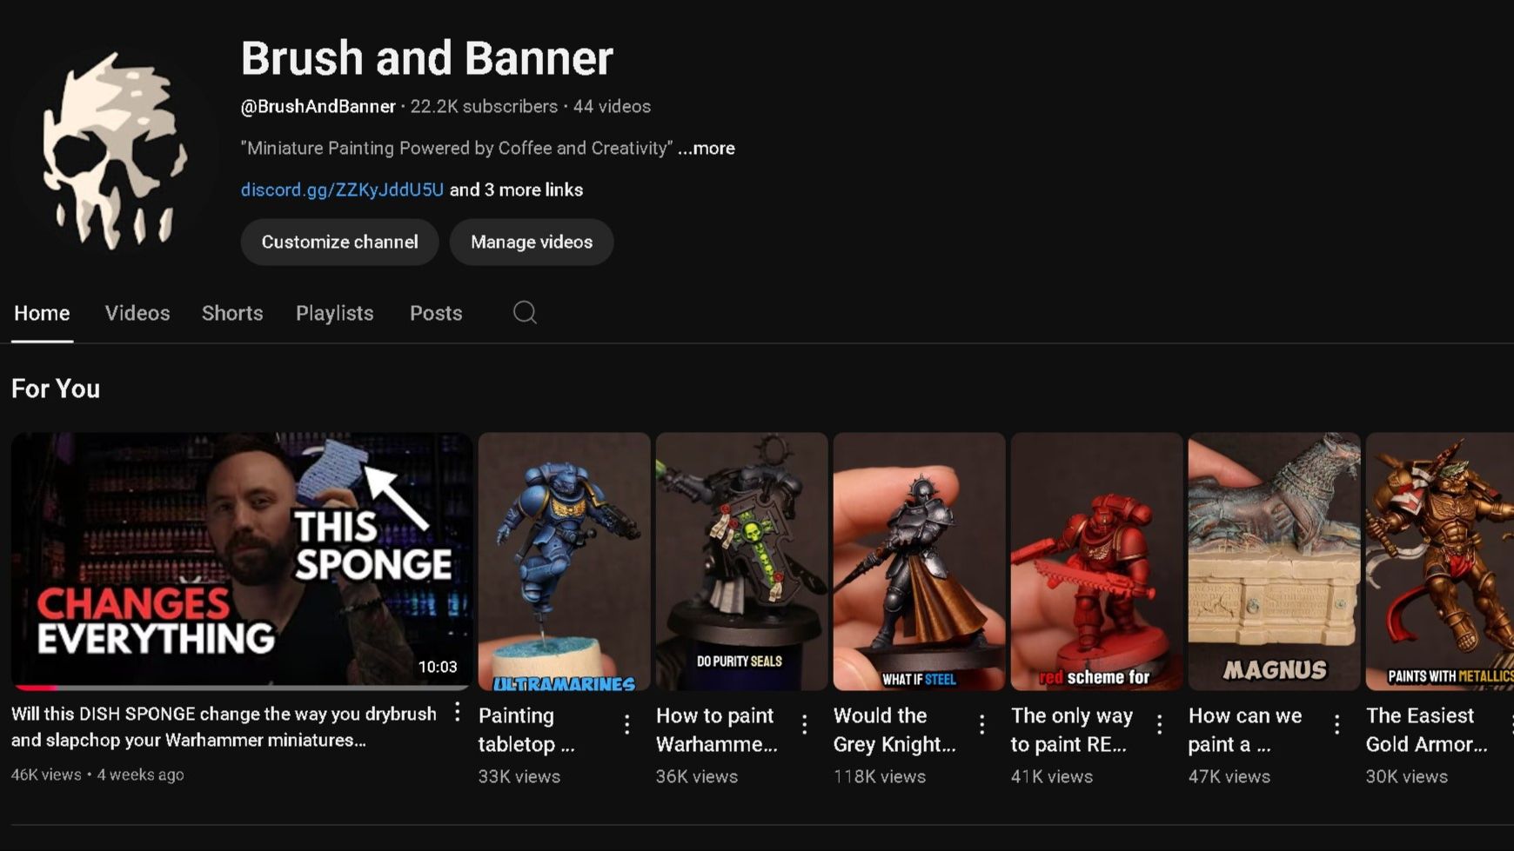This screenshot has width=1514, height=851.
Task: Click the Brush and Banner channel name
Action: click(427, 58)
